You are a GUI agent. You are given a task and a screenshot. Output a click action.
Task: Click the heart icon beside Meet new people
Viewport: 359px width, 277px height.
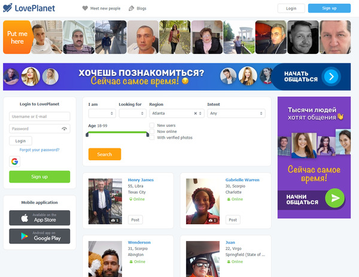coord(85,8)
